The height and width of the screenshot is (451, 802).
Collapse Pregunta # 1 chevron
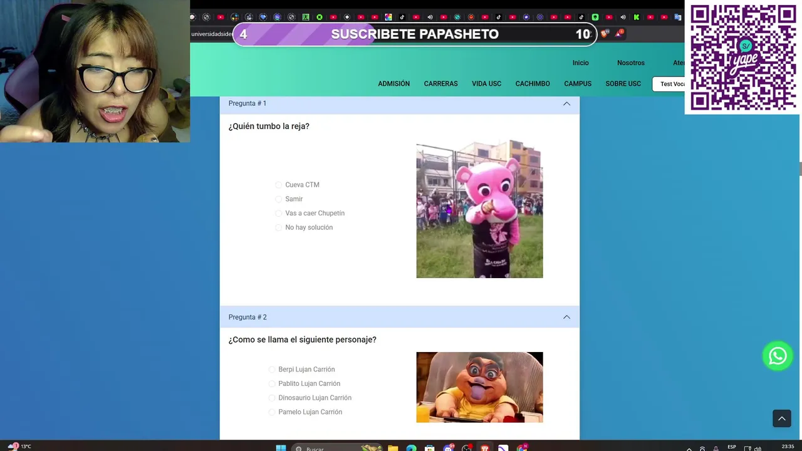(x=566, y=103)
